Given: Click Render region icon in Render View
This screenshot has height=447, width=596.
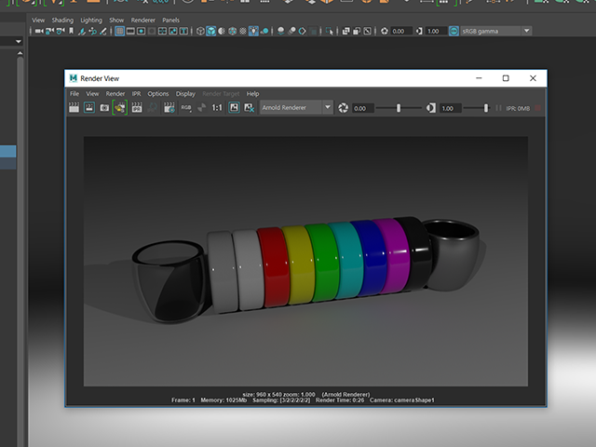Looking at the screenshot, I should click(89, 108).
